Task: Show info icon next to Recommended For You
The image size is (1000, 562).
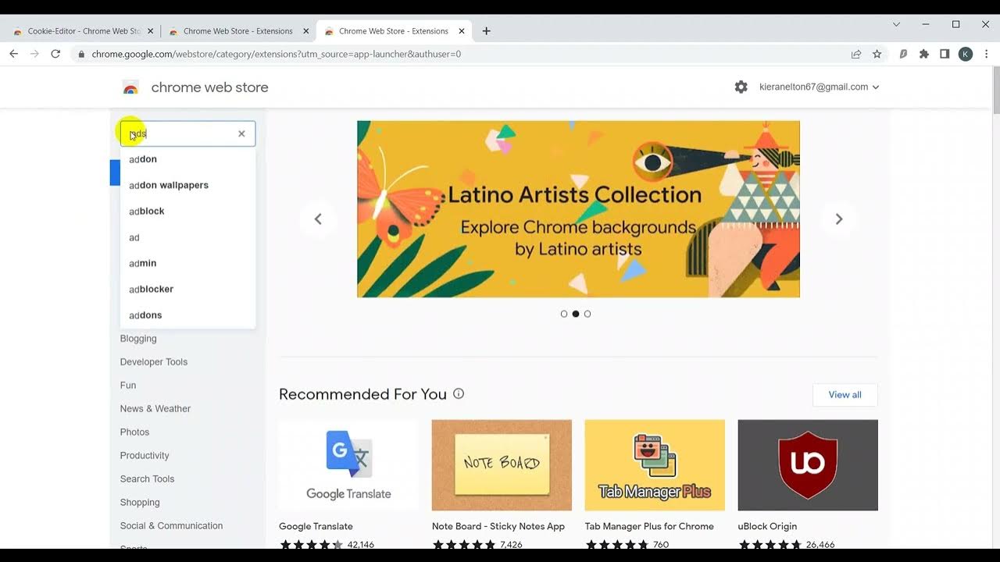Action: (459, 393)
